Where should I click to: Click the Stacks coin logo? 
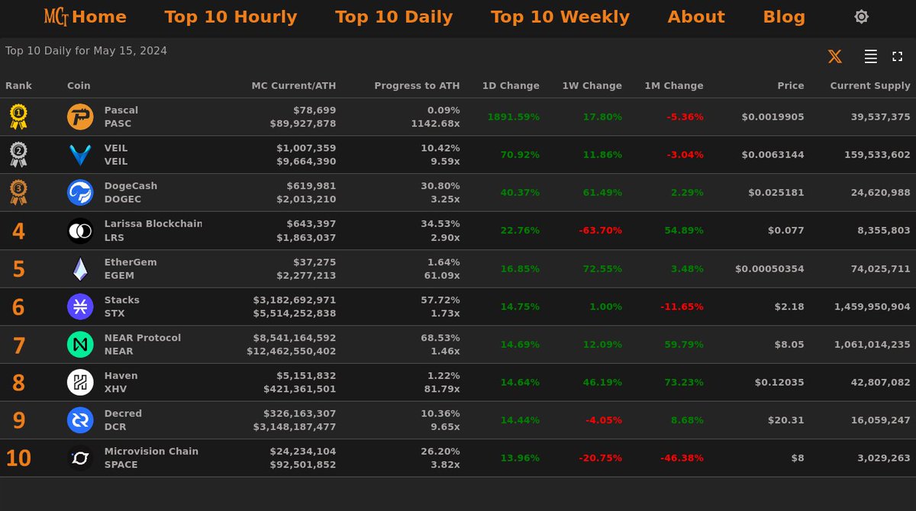click(80, 307)
